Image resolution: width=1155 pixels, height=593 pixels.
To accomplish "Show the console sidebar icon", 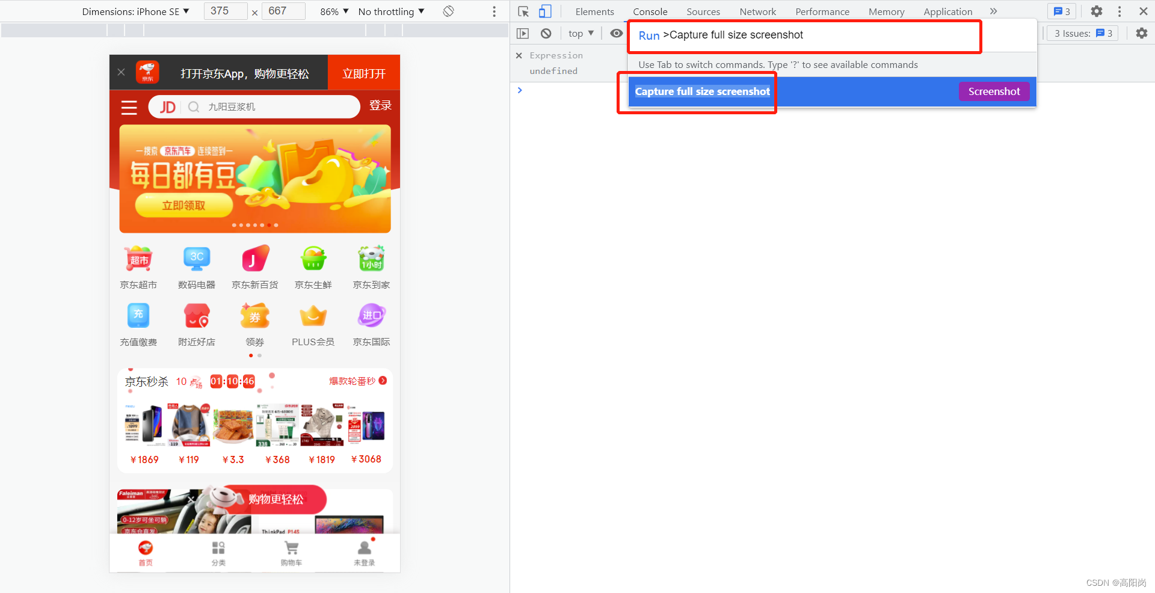I will click(x=523, y=34).
